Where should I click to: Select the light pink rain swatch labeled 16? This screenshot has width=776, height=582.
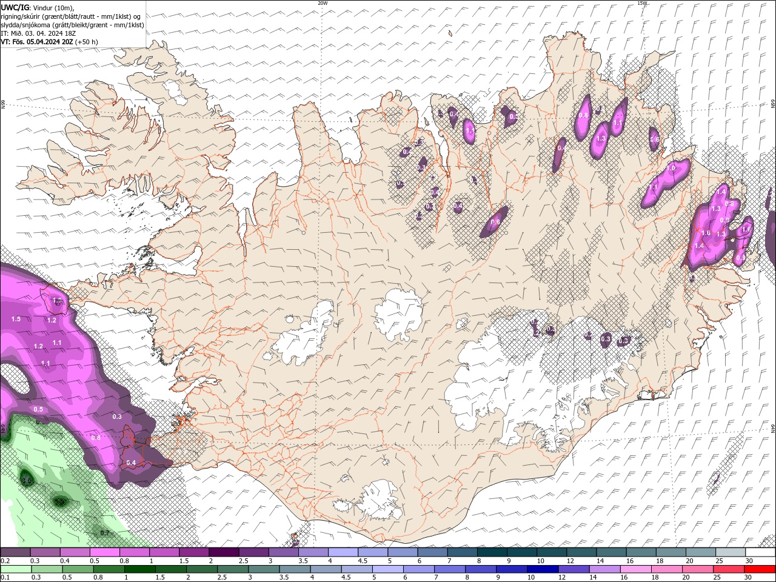[636, 569]
